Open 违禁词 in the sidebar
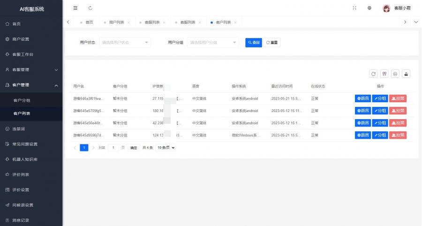This screenshot has height=226, width=422. point(31,129)
